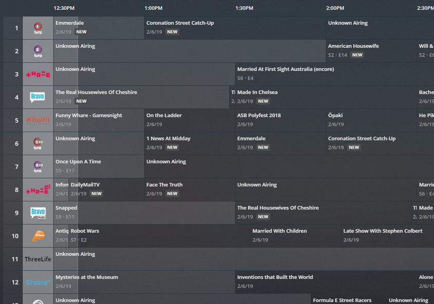
Task: Open Married At First Sight Australia (encore)
Action: pyautogui.click(x=335, y=74)
